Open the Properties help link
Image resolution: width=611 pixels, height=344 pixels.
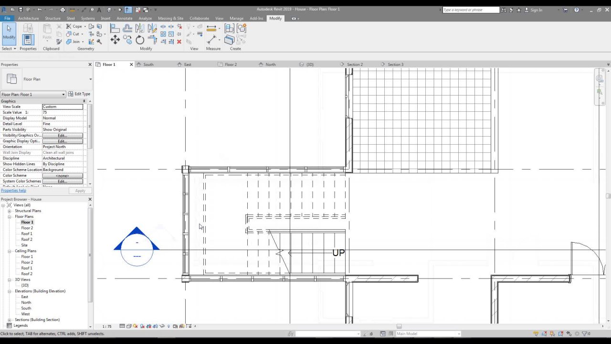tap(13, 190)
